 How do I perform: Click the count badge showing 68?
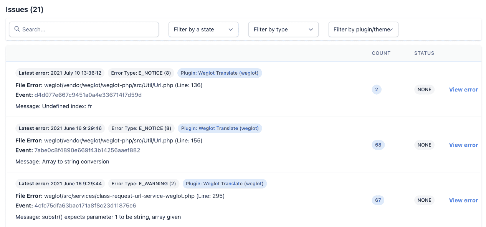378,145
